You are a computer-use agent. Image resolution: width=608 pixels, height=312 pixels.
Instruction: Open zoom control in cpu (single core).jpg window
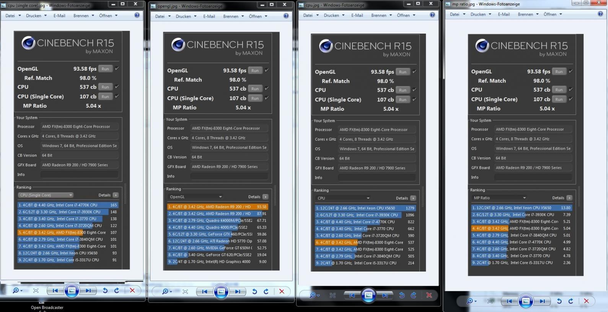(17, 291)
